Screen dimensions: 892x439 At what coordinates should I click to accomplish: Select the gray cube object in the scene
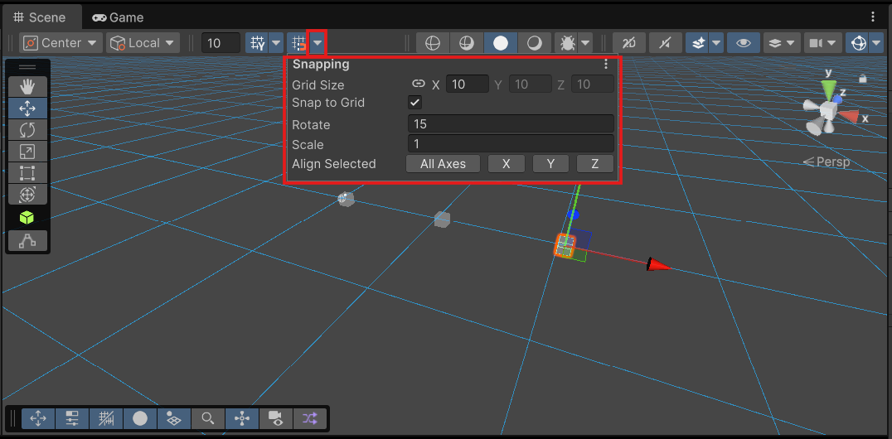[442, 219]
